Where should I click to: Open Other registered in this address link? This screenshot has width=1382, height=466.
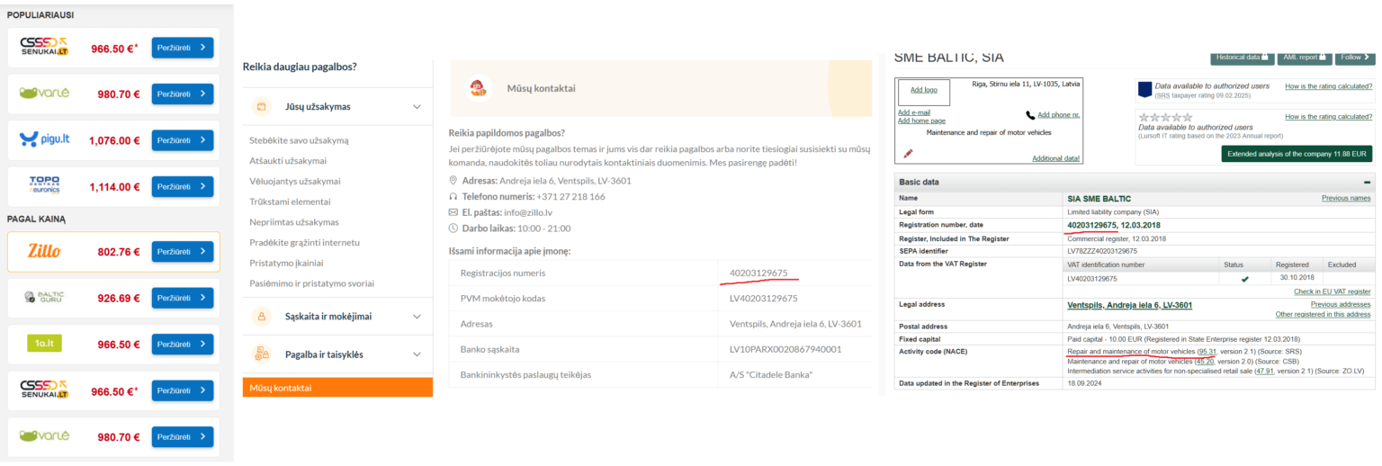pyautogui.click(x=1324, y=314)
